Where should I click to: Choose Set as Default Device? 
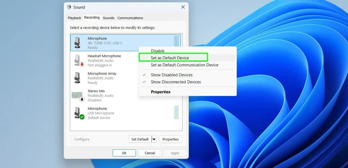tap(170, 58)
